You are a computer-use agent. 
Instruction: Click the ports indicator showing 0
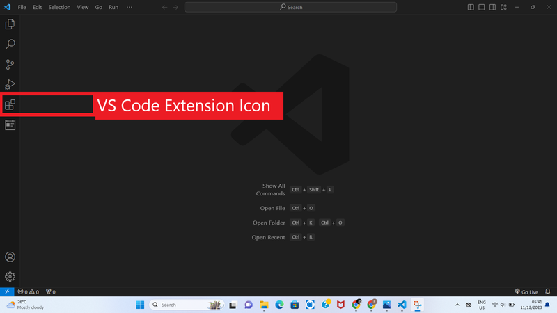pyautogui.click(x=50, y=291)
